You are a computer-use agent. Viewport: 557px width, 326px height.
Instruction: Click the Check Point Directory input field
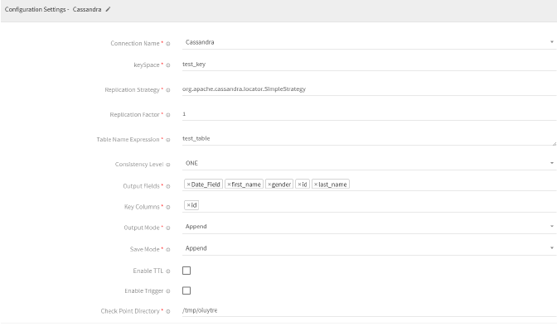click(369, 310)
